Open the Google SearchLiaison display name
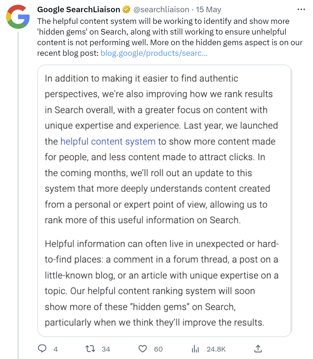 click(x=78, y=10)
